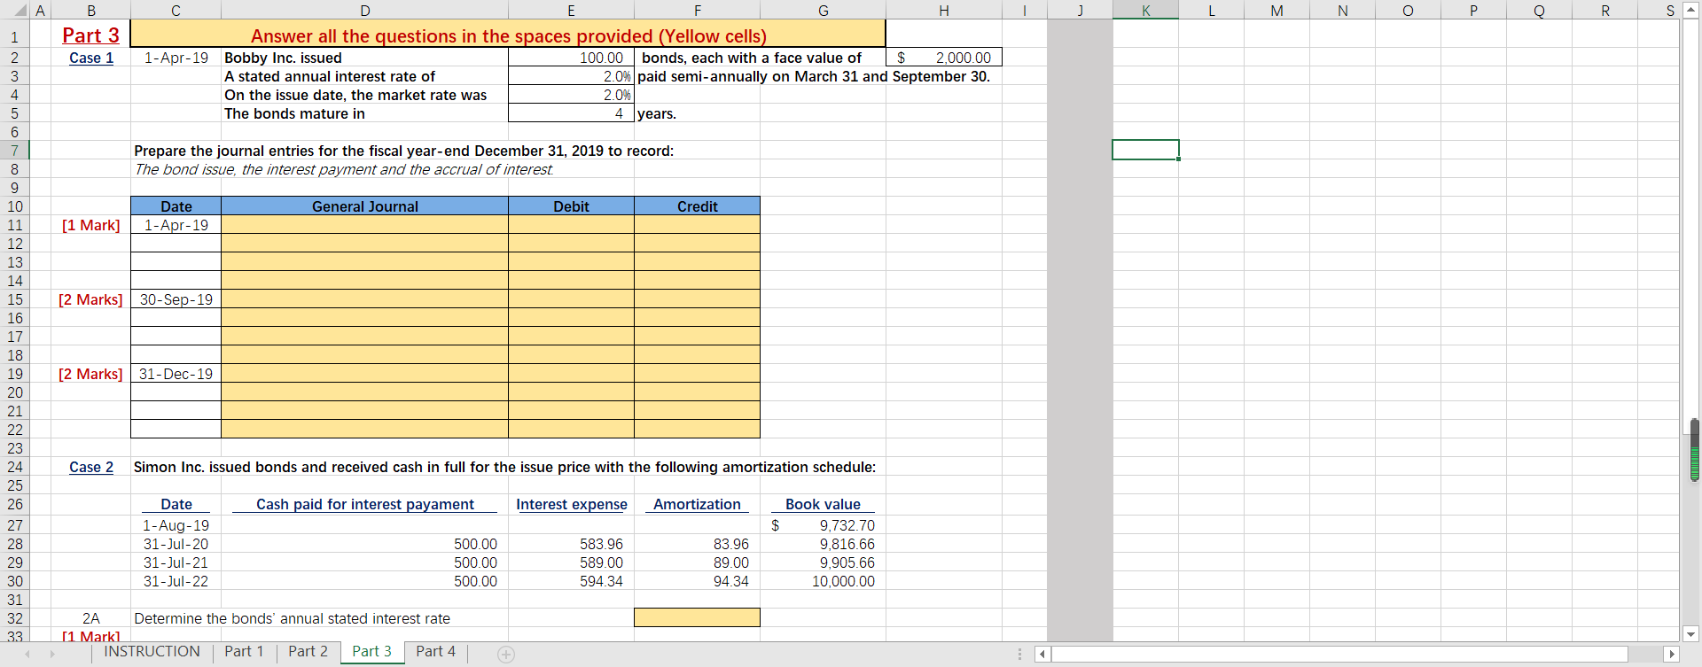Open the Part 2 sheet tab

coord(308,651)
